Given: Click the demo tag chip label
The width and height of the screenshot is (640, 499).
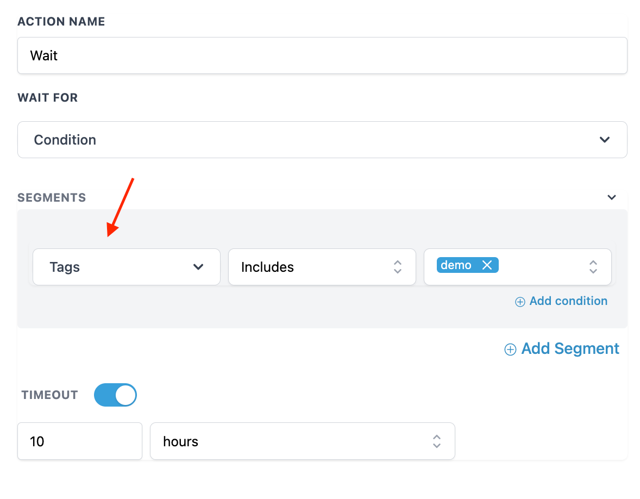Looking at the screenshot, I should 456,265.
